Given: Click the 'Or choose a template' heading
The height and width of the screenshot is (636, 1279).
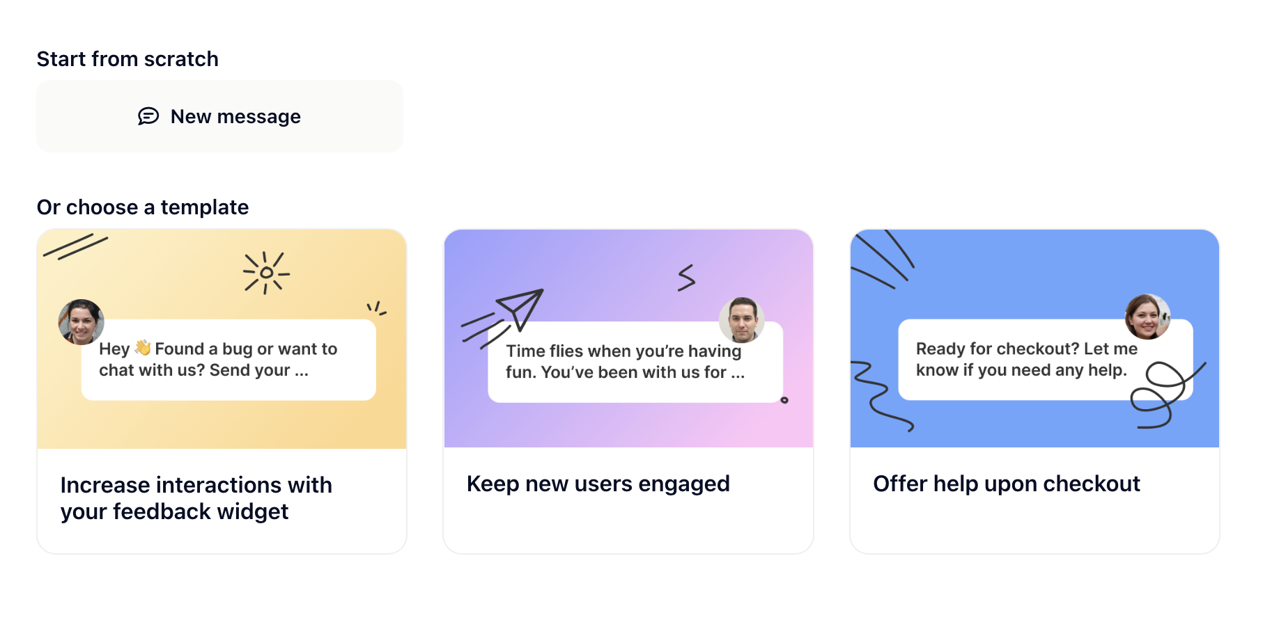Looking at the screenshot, I should pos(143,207).
